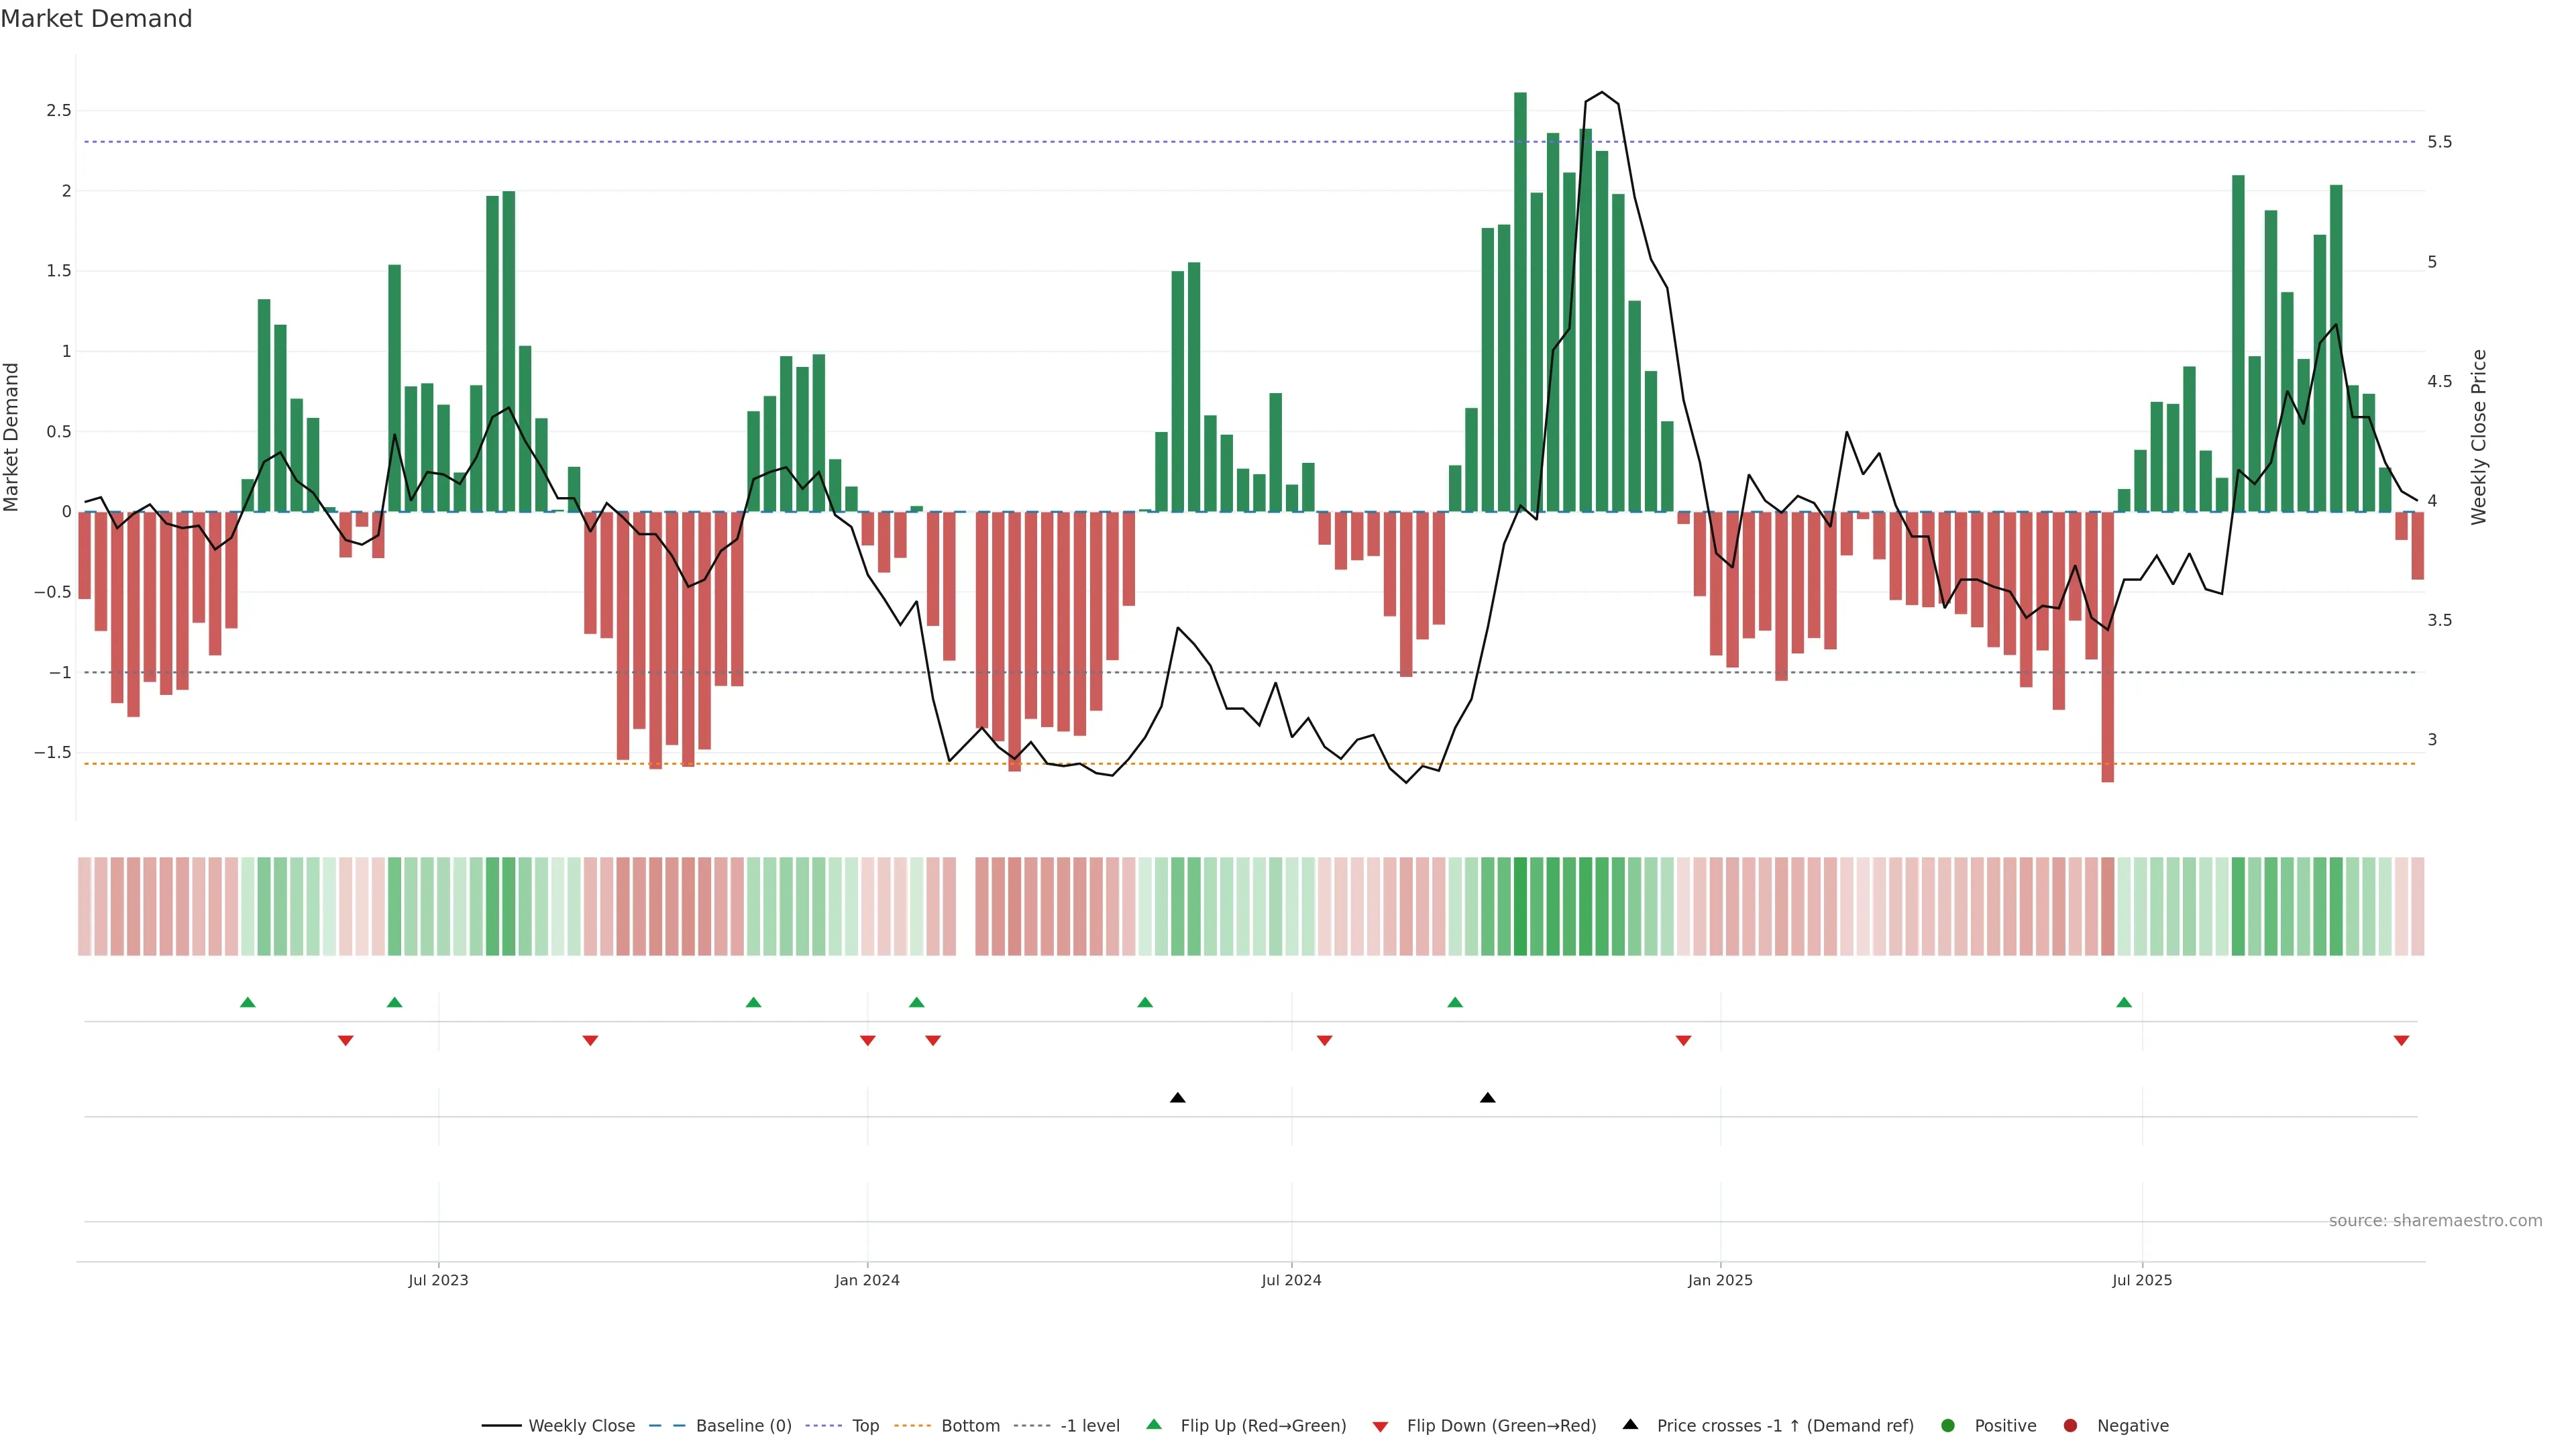Toggle the Top legend line entry

coord(865,1426)
